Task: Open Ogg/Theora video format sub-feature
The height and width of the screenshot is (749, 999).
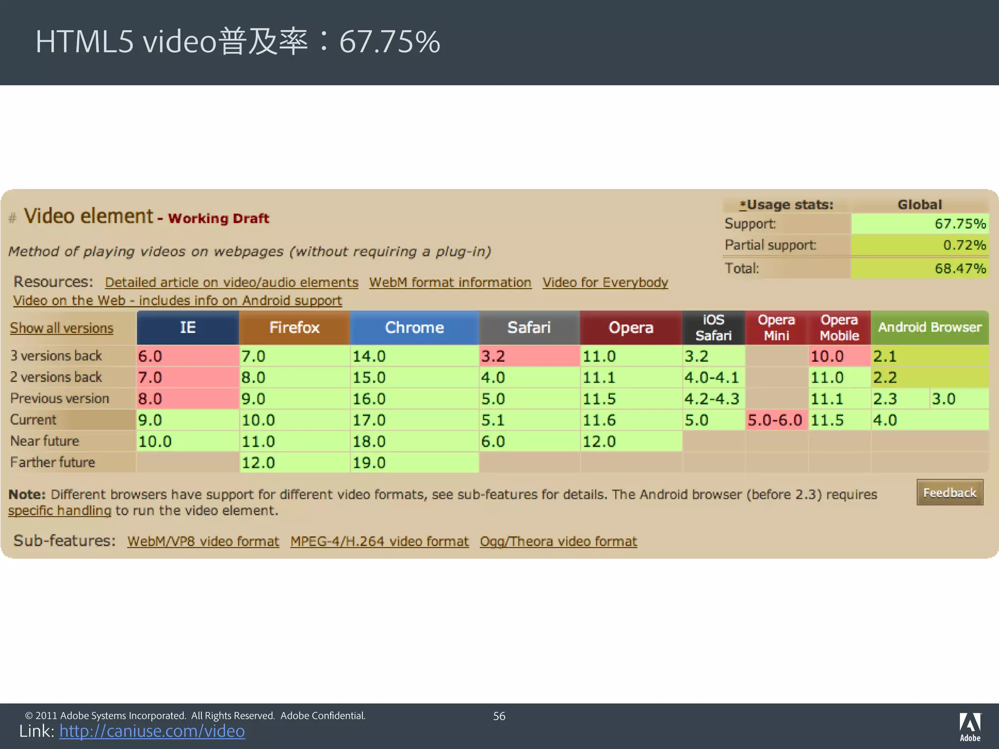Action: tap(559, 541)
